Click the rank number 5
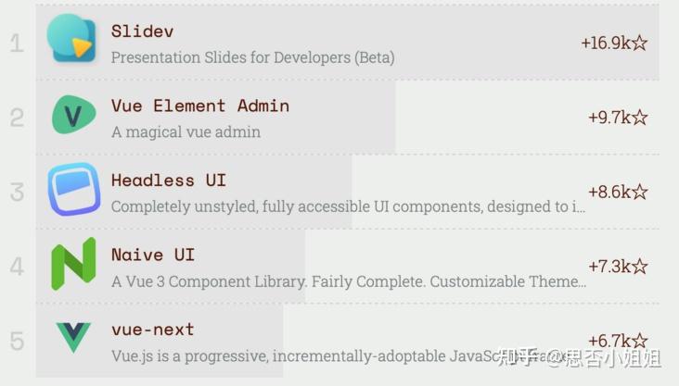The width and height of the screenshot is (679, 386). pyautogui.click(x=17, y=341)
